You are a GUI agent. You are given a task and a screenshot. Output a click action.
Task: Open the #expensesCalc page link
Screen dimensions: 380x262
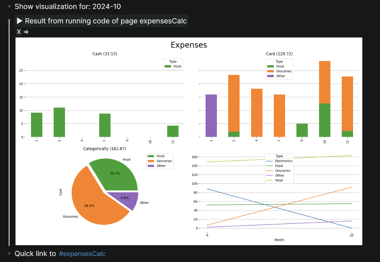(x=82, y=254)
